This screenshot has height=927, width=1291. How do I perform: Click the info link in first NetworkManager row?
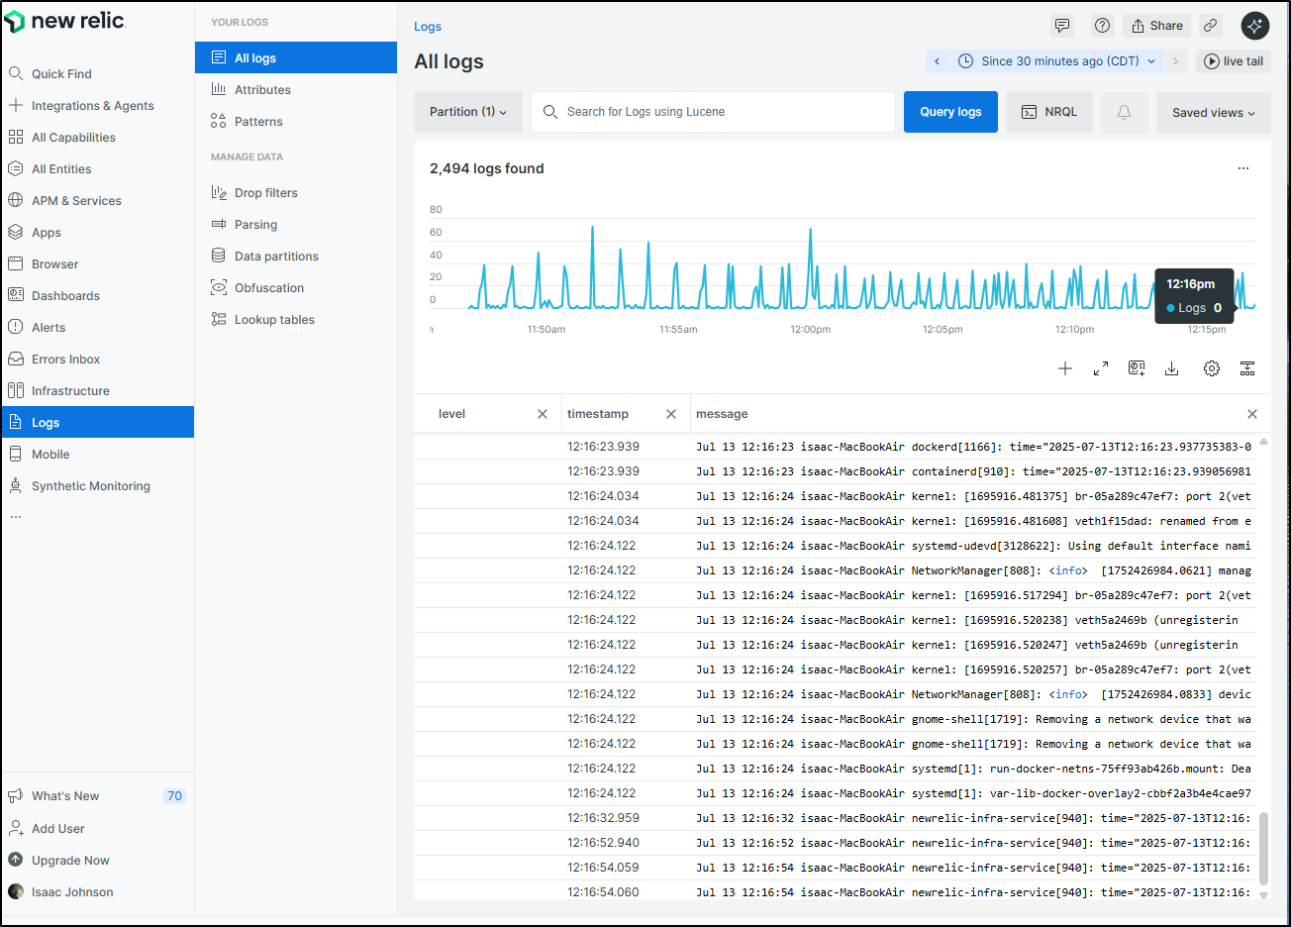pyautogui.click(x=1068, y=570)
